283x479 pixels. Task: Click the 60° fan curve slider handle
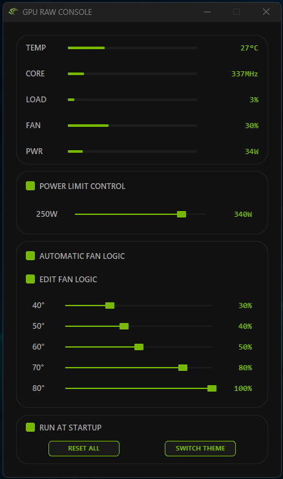pos(139,347)
